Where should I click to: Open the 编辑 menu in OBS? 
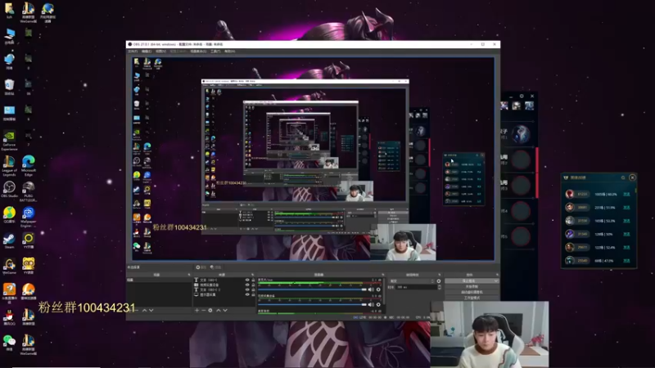tap(147, 52)
